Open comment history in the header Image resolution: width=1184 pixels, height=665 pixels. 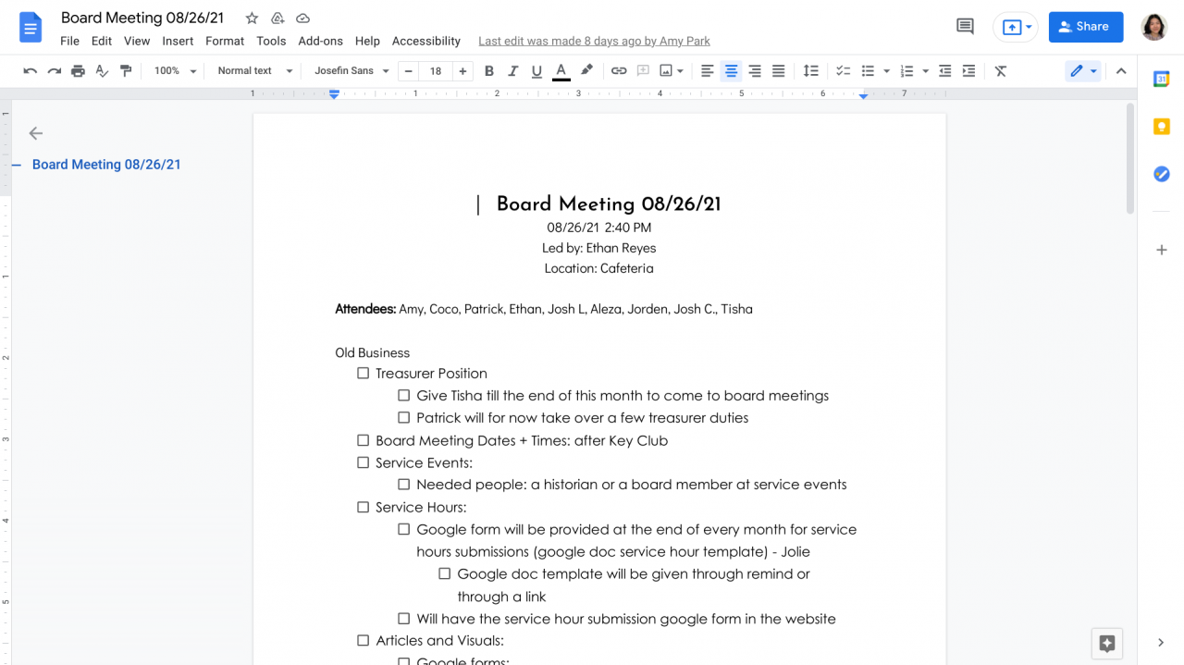click(x=965, y=27)
